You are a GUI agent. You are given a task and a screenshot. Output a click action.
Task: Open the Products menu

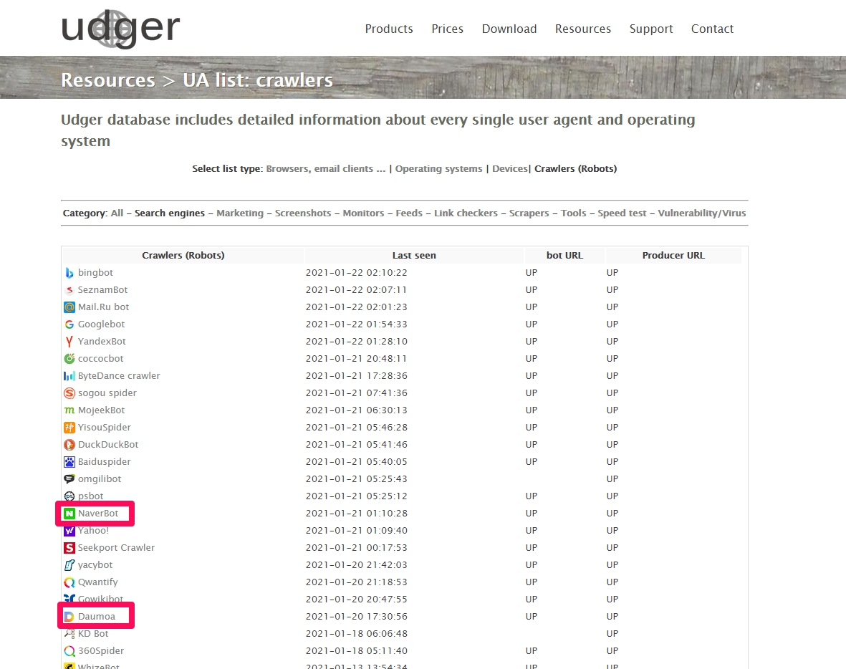389,29
